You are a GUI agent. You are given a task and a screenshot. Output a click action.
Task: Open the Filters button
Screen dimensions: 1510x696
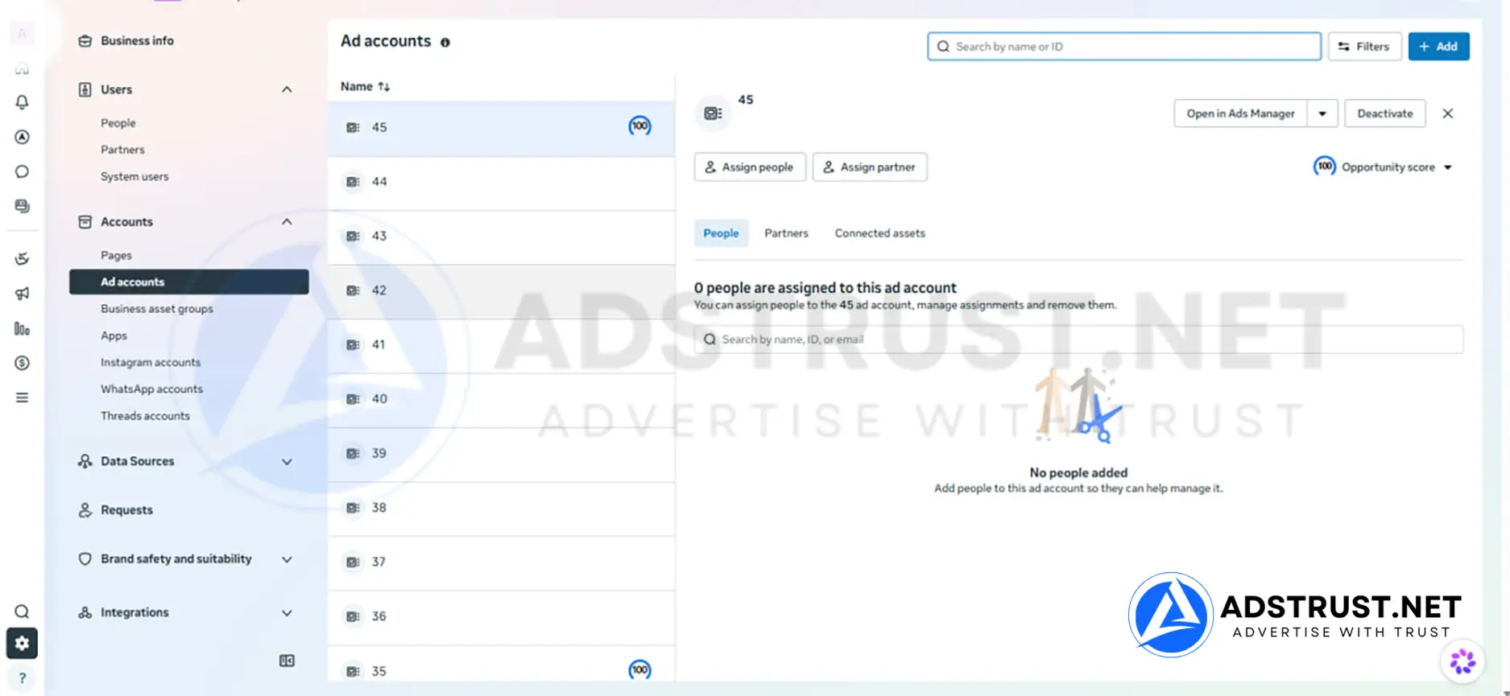[x=1364, y=47]
